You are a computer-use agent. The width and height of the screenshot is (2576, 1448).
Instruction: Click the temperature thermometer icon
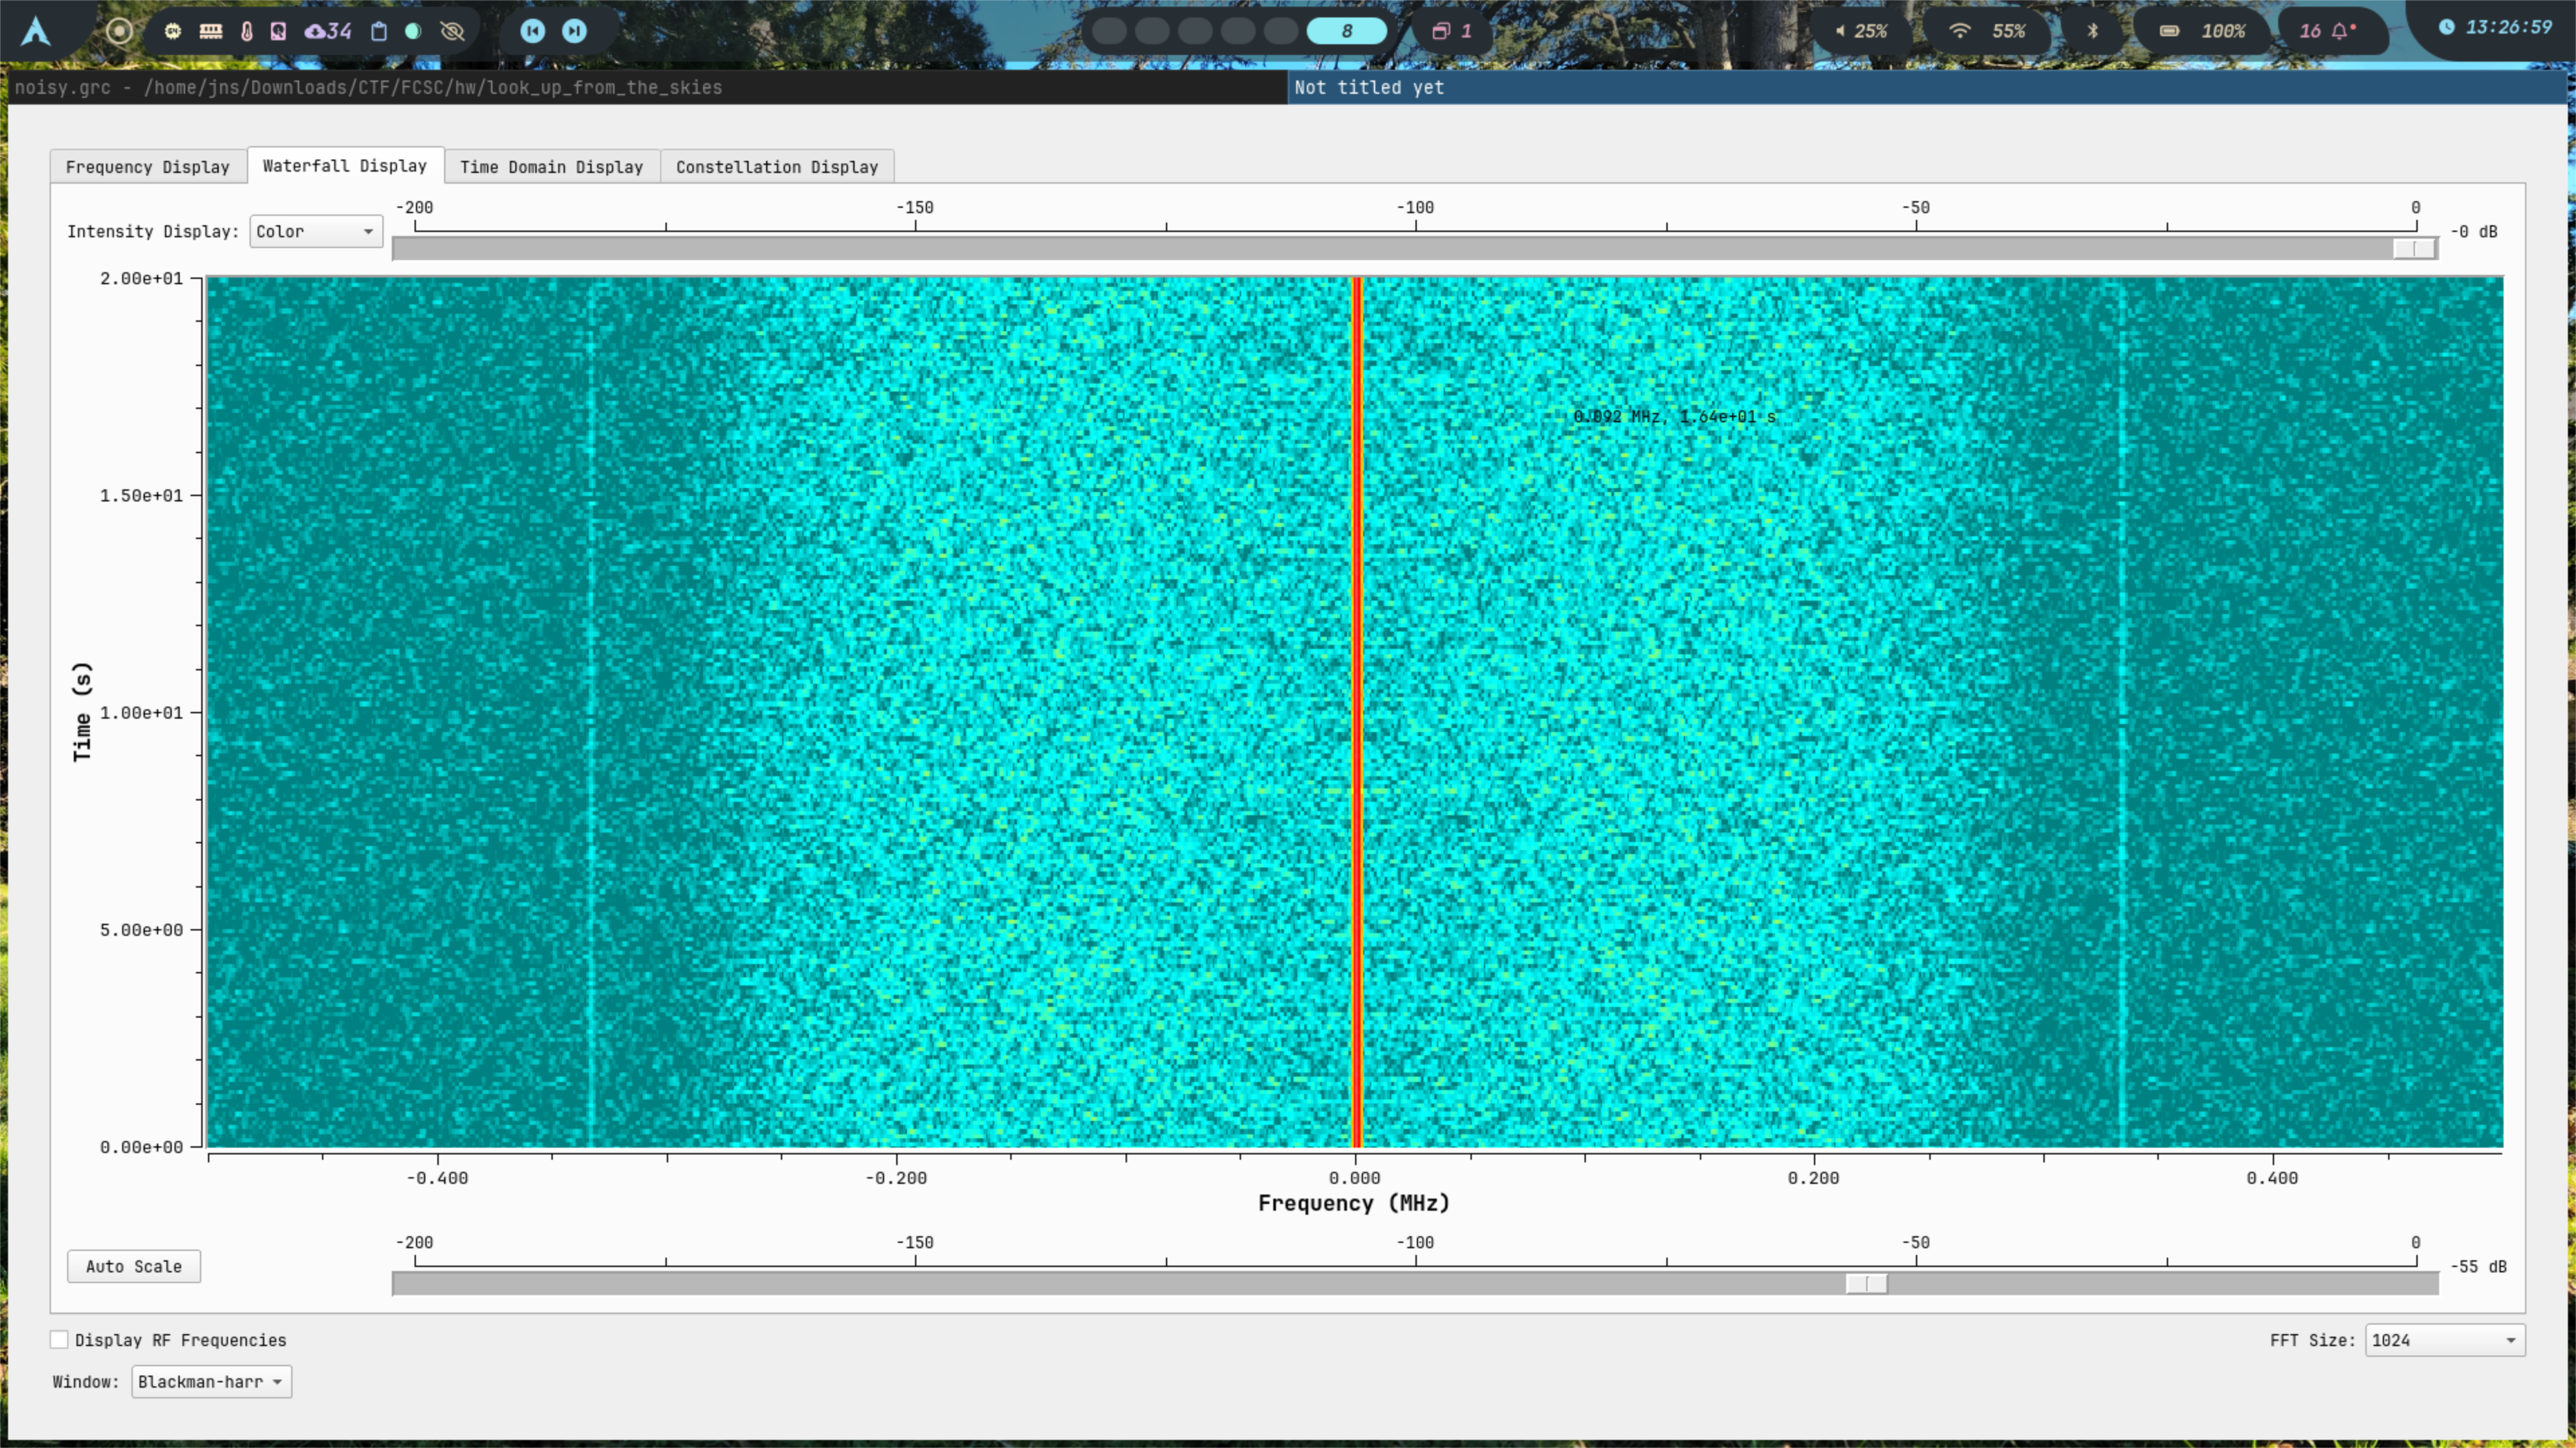point(247,31)
